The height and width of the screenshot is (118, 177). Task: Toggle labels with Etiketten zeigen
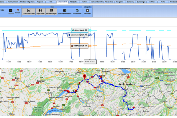[x=51, y=12]
